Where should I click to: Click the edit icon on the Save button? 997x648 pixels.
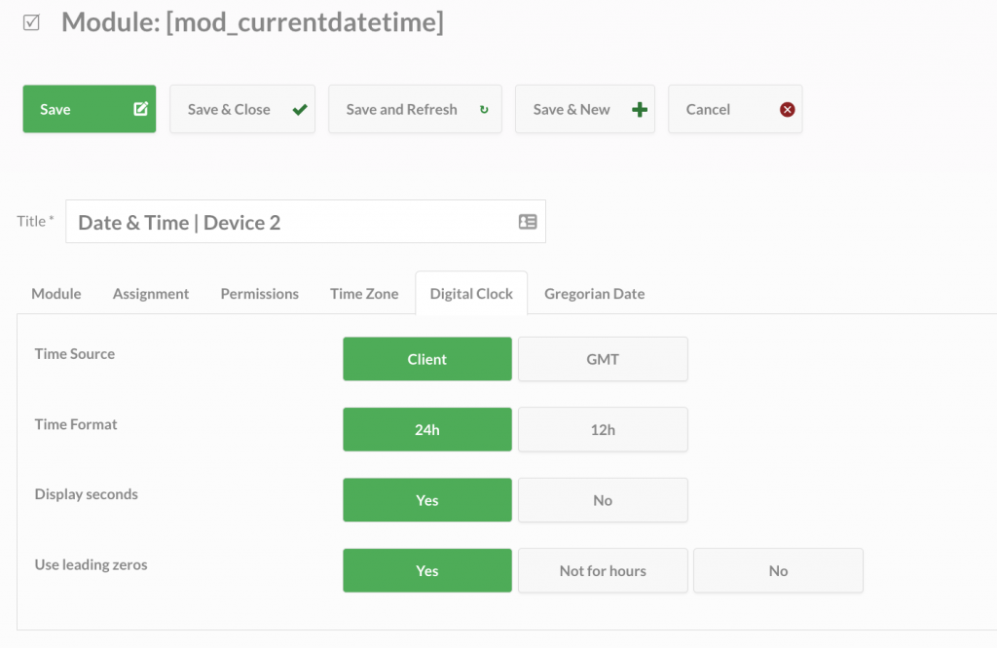[140, 109]
